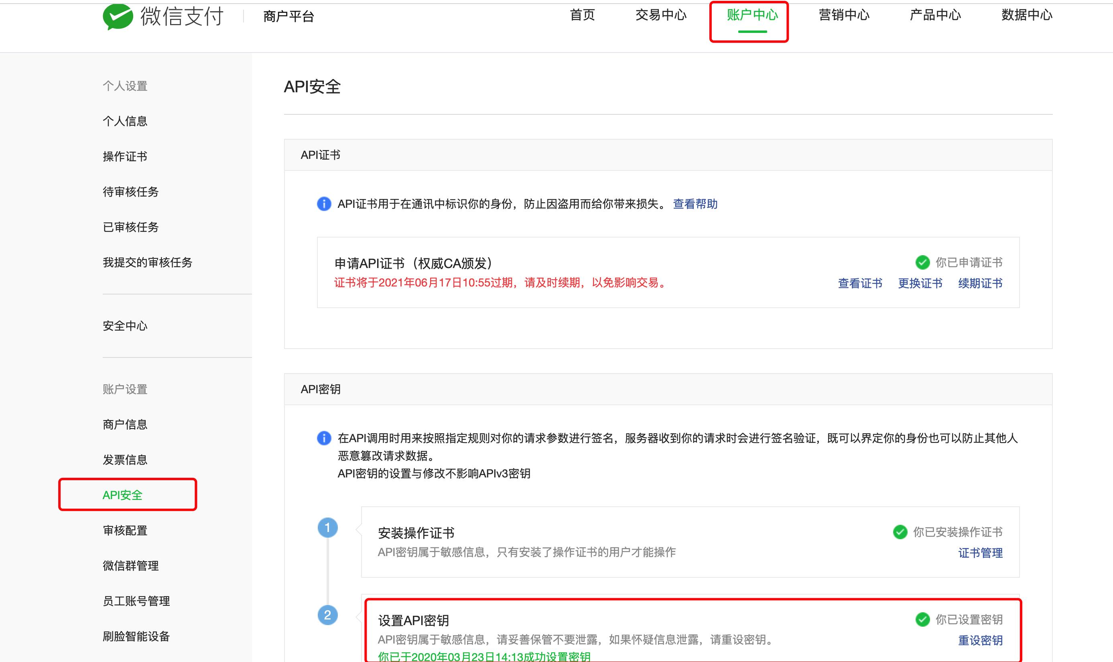Click the 查看帮助 link
Viewport: 1113px width, 662px height.
695,204
